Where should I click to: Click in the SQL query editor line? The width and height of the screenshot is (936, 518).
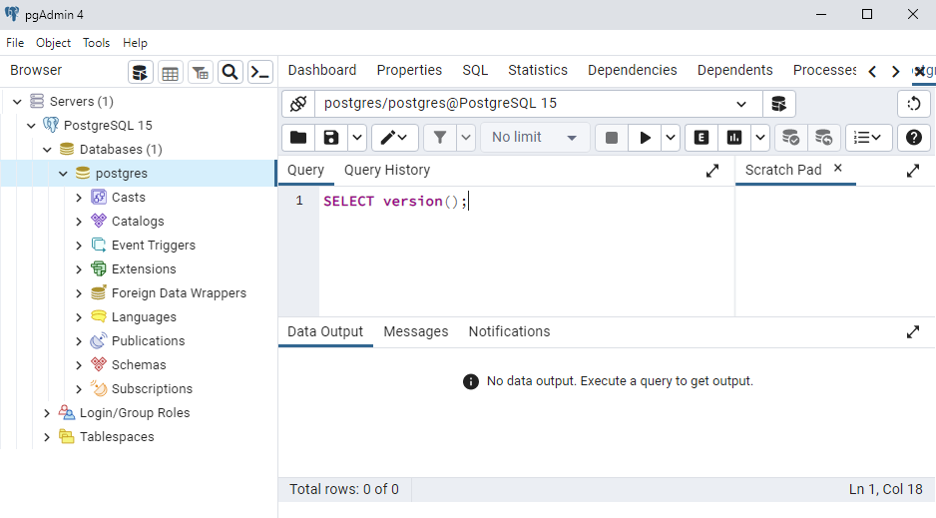click(519, 202)
